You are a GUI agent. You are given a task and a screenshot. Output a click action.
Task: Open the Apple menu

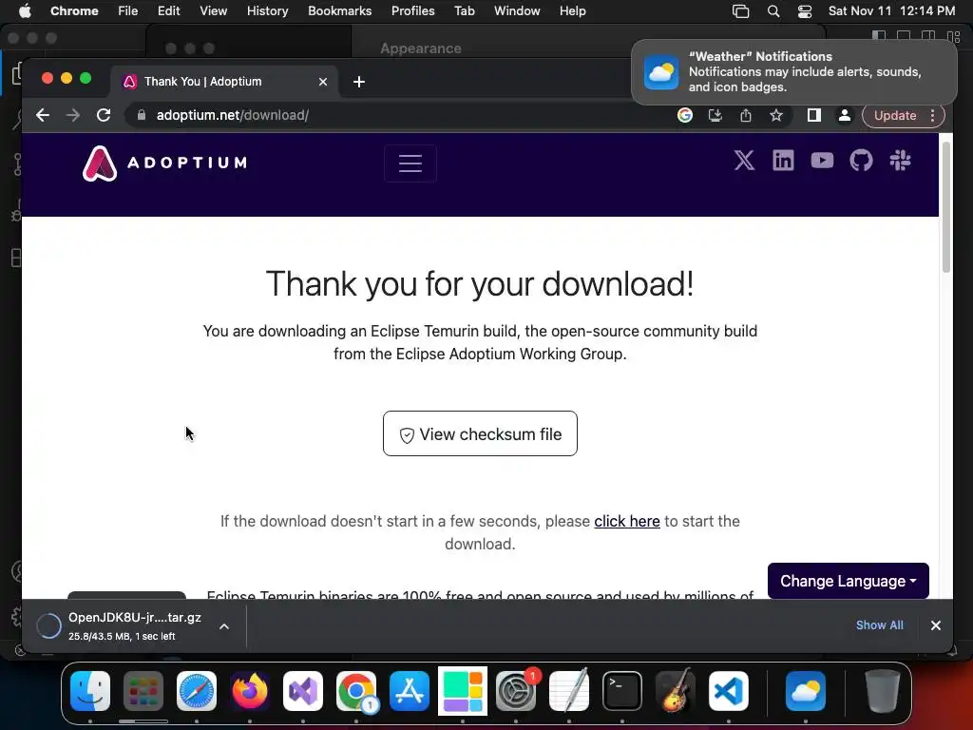[x=25, y=11]
